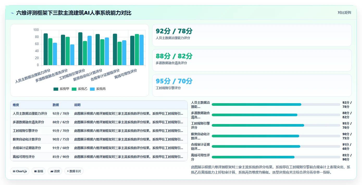Image resolution: width=362 pixels, height=185 pixels.
Task: Click the Chart.js chip
Action: coord(20,171)
